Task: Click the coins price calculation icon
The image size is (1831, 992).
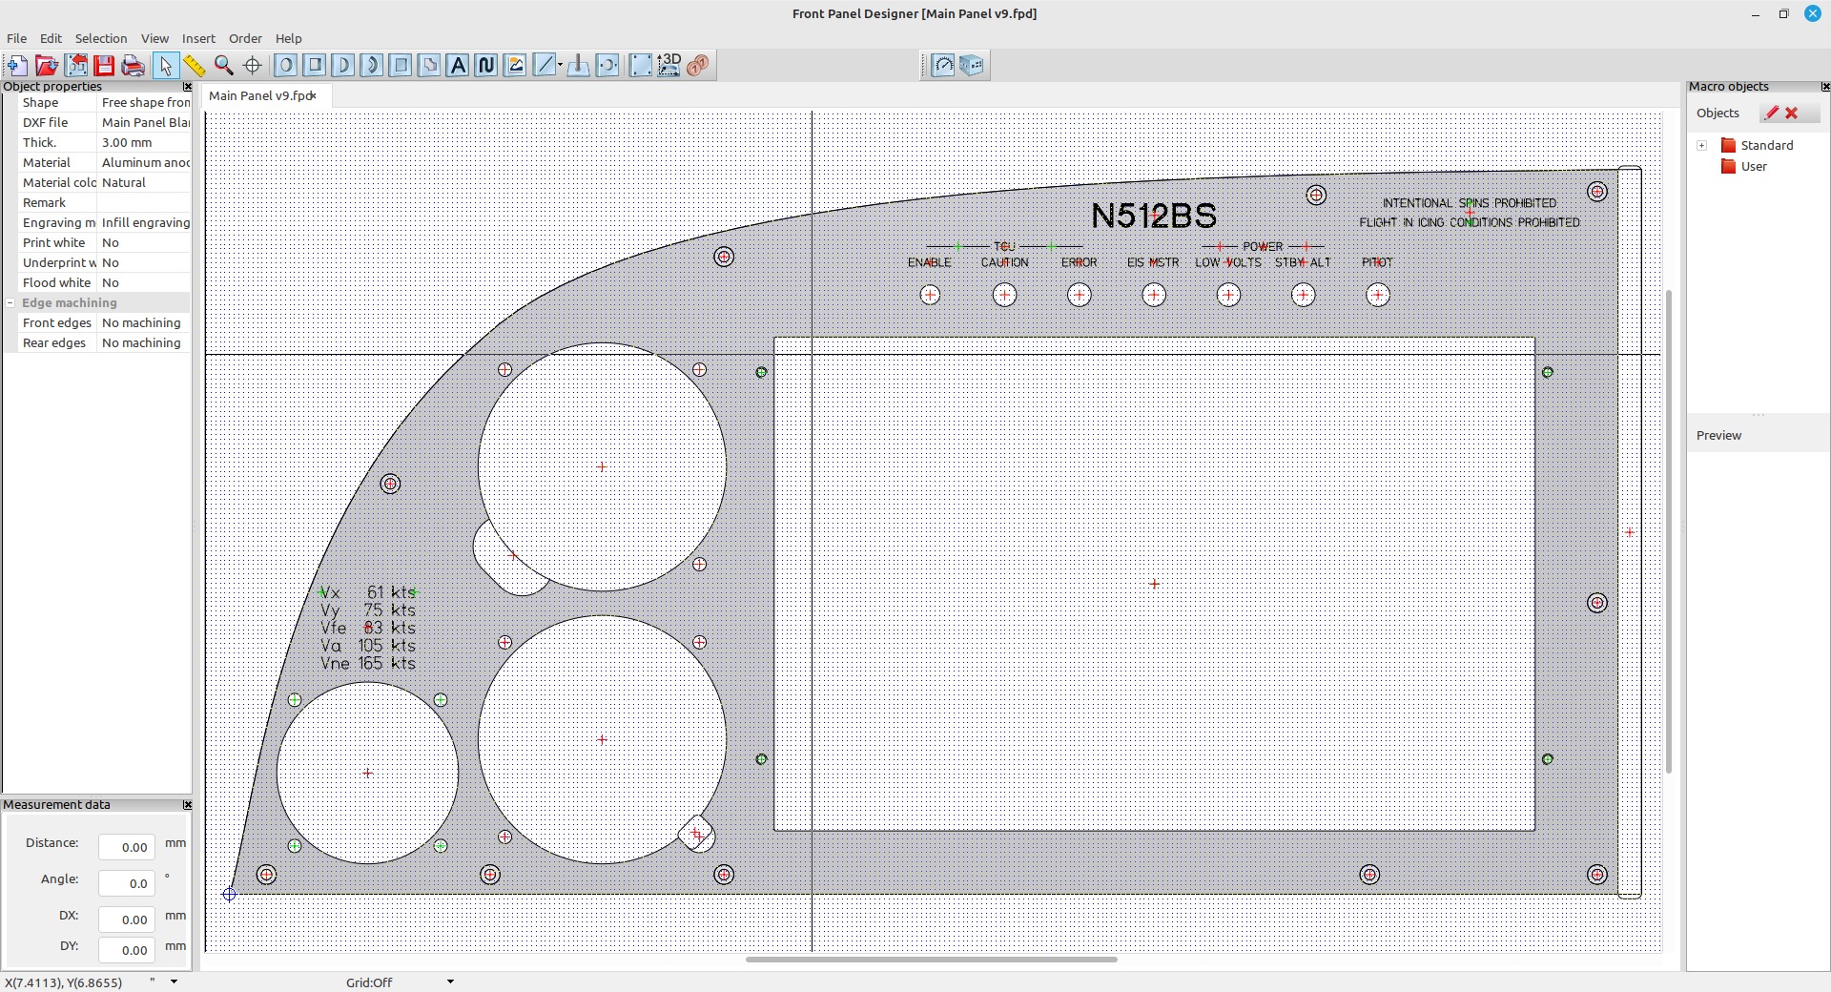Action: pos(698,65)
